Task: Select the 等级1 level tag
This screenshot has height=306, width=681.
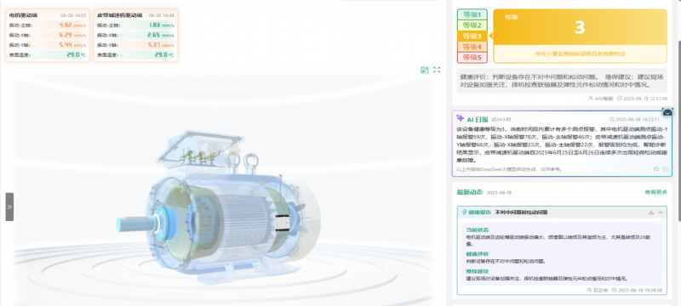Action: 472,14
